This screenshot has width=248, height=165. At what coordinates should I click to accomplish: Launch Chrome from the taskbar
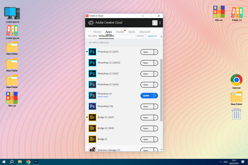coord(28,162)
